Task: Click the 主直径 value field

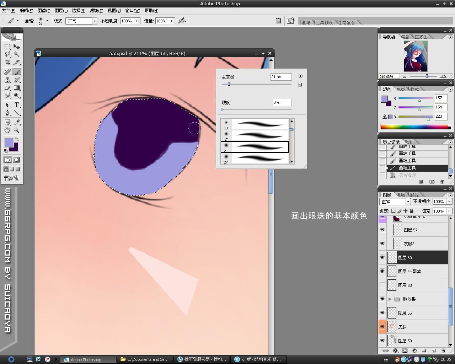Action: (x=281, y=77)
